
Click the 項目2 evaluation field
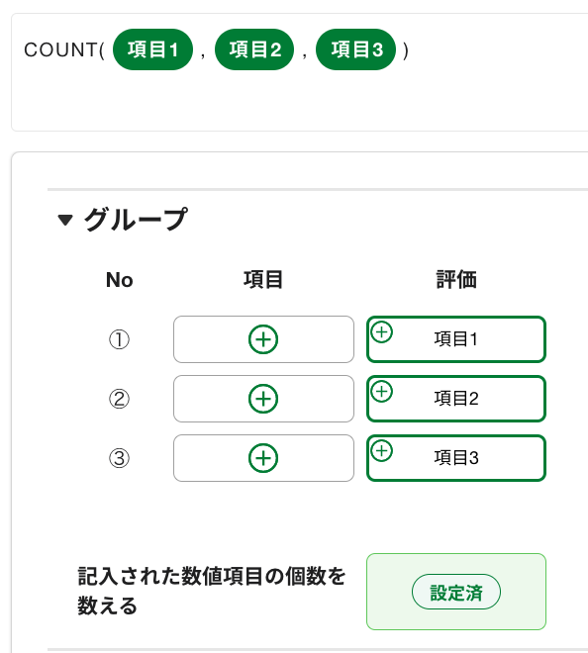tap(456, 399)
